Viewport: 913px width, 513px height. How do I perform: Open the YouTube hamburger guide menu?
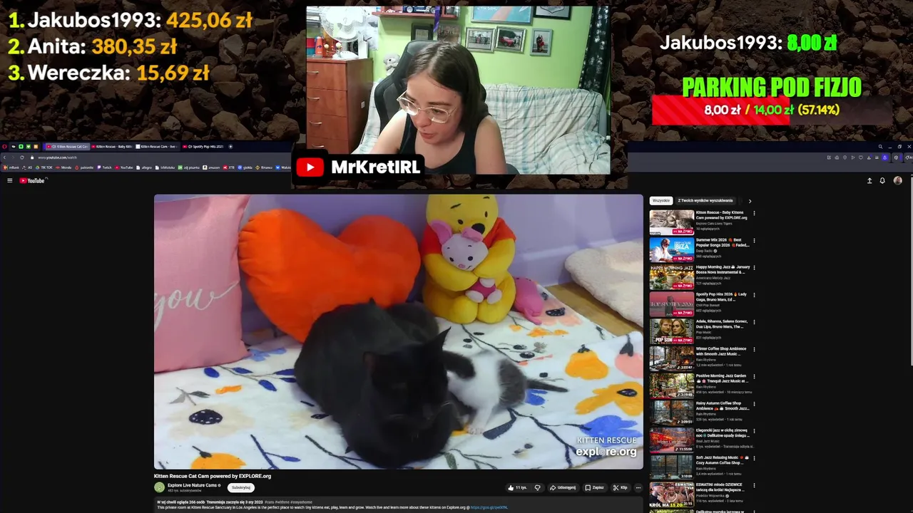pyautogui.click(x=9, y=181)
